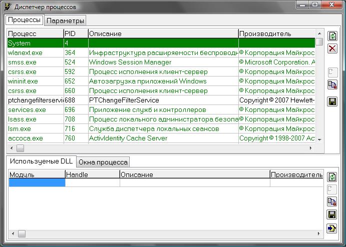
Task: Copy the process list using the upper copy icon
Action: (332, 85)
